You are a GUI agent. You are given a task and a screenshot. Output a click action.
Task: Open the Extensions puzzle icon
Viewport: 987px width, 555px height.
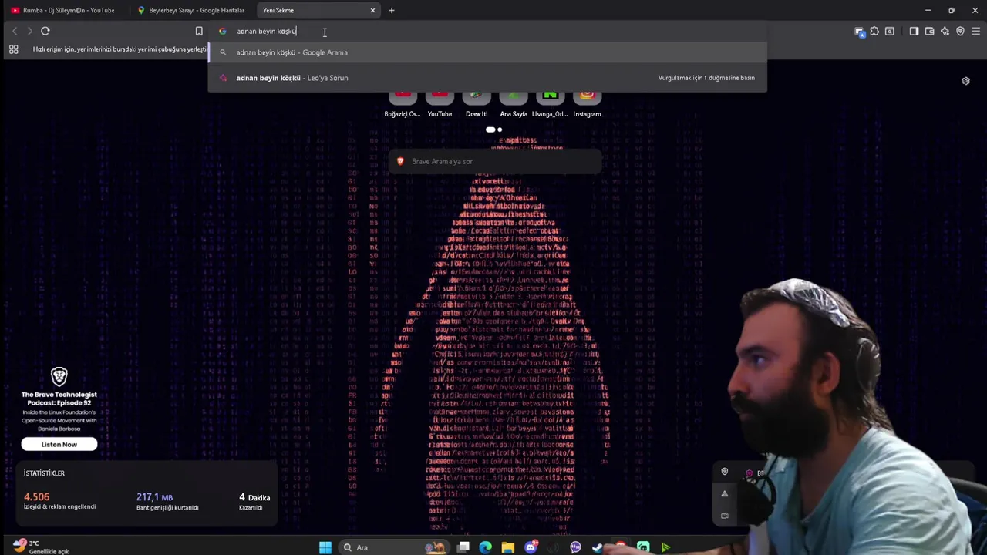coord(874,32)
